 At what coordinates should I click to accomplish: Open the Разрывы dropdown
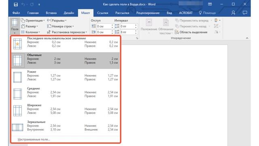(57, 21)
